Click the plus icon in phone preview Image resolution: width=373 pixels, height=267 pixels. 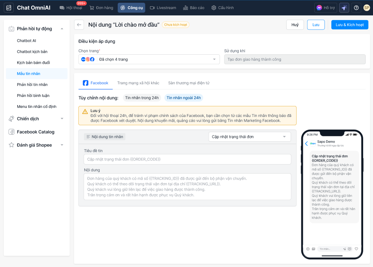pyautogui.click(x=308, y=249)
